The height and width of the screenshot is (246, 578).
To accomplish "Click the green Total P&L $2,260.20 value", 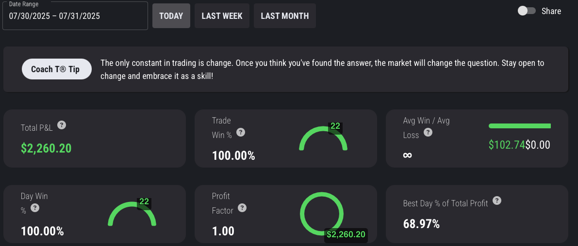I will pos(46,148).
